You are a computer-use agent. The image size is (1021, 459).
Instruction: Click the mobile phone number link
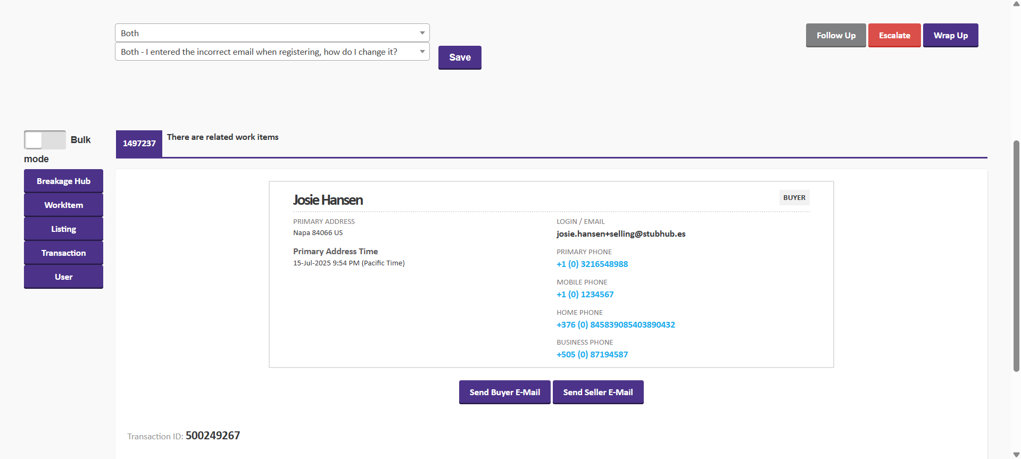[x=585, y=295]
